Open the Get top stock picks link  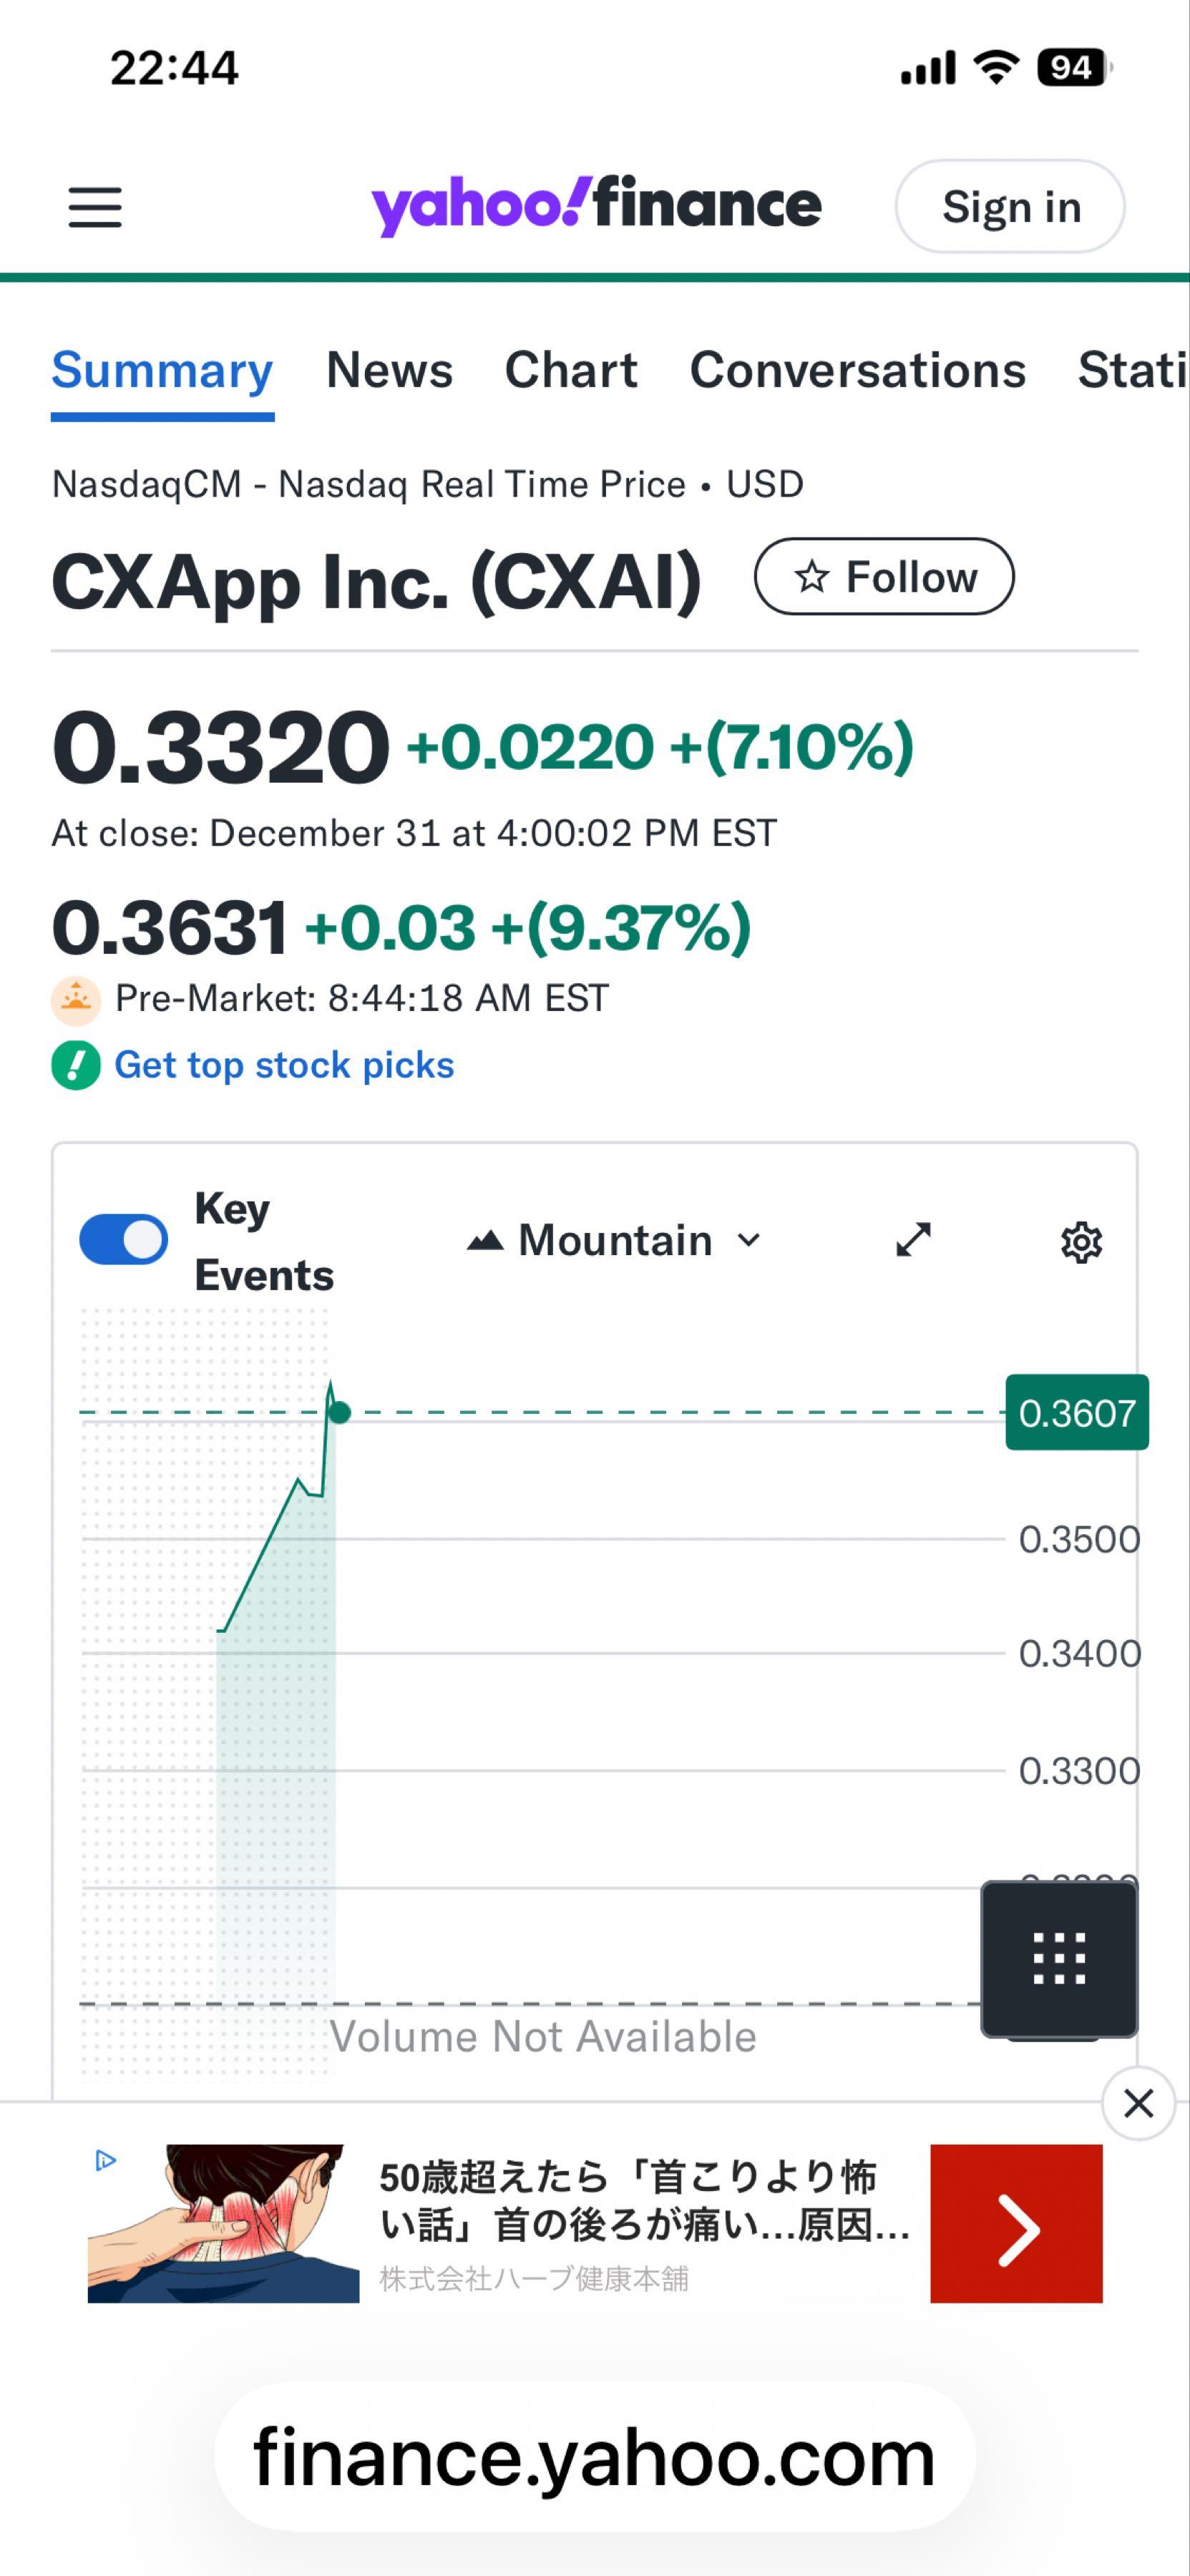click(284, 1065)
